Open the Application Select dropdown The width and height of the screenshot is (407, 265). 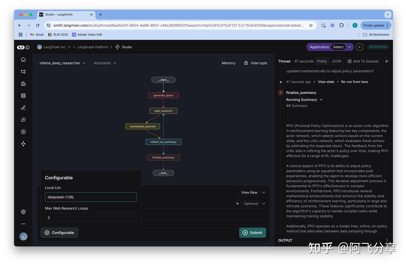click(330, 47)
